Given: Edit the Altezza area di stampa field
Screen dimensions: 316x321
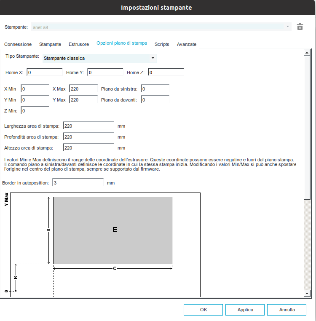Looking at the screenshot, I should coord(88,148).
